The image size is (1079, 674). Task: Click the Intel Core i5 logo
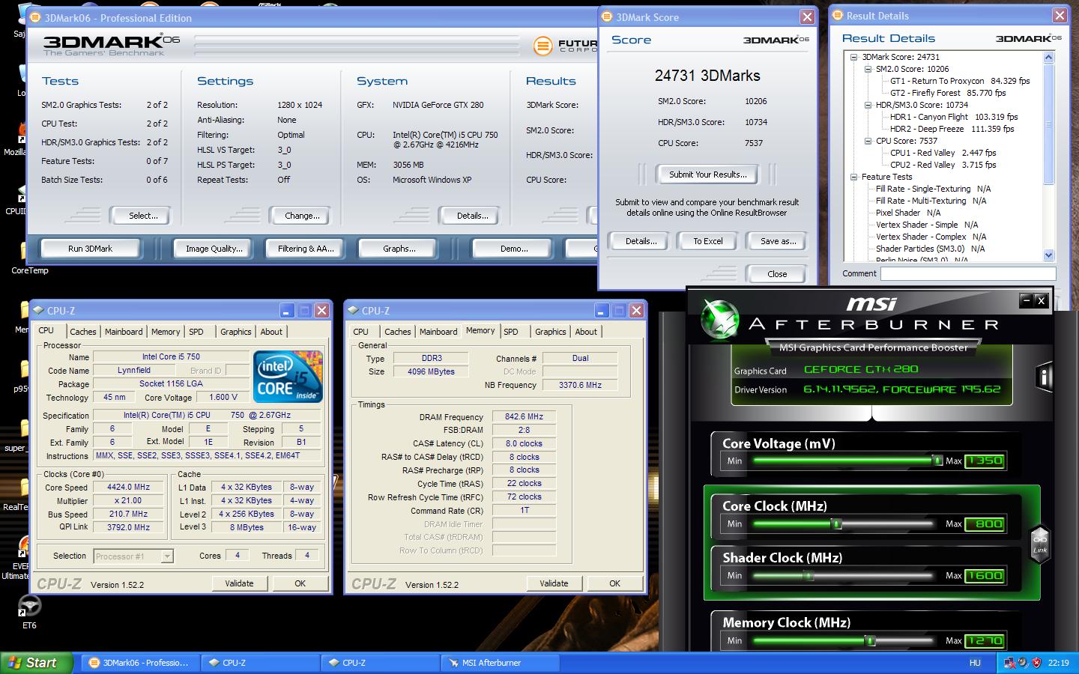pyautogui.click(x=288, y=376)
